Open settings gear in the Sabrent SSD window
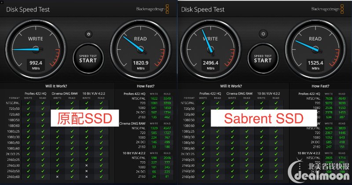The image size is (352, 185). [263, 34]
